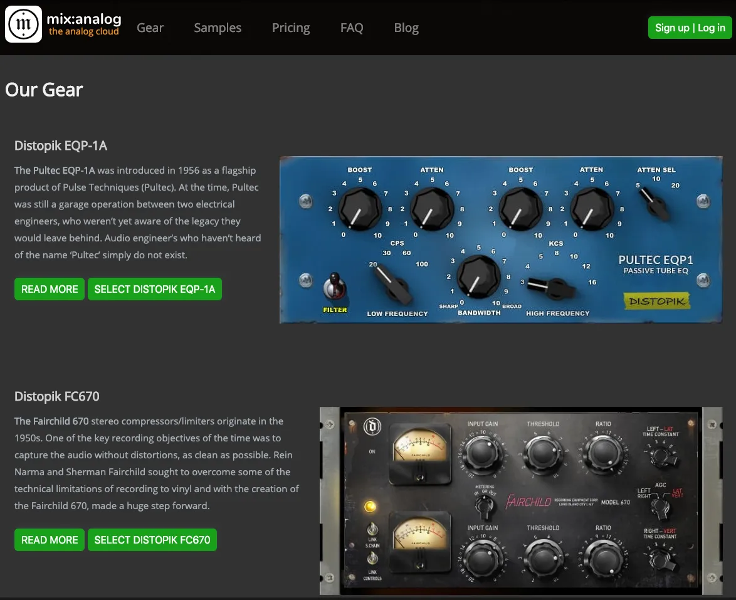Image resolution: width=736 pixels, height=600 pixels.
Task: Click the Pultec EQ low frequency BOOST knob
Action: tap(360, 209)
